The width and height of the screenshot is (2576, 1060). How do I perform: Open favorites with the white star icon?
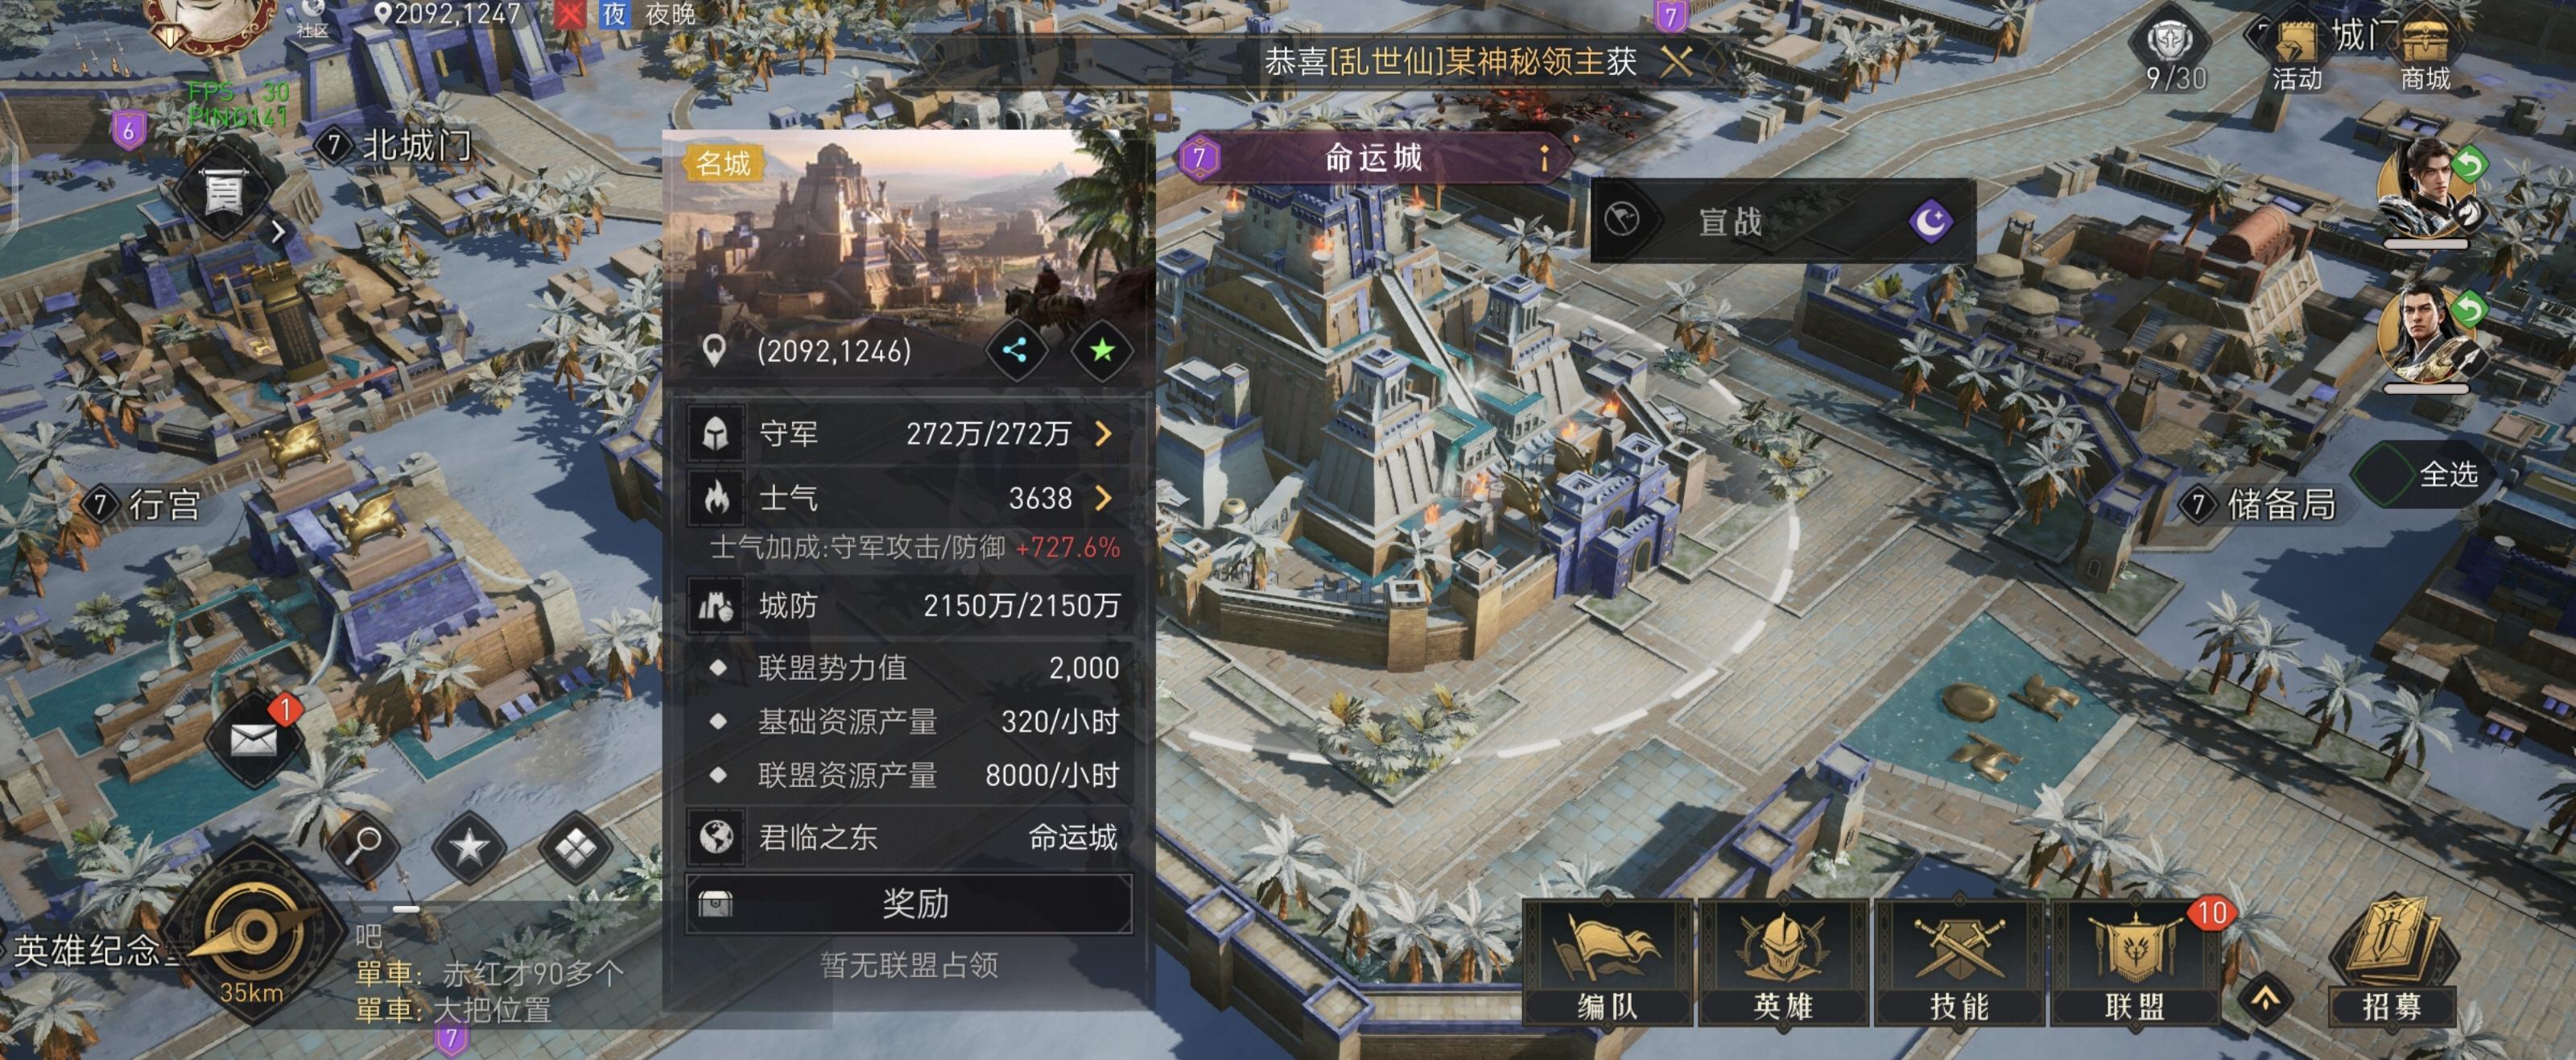(x=469, y=847)
